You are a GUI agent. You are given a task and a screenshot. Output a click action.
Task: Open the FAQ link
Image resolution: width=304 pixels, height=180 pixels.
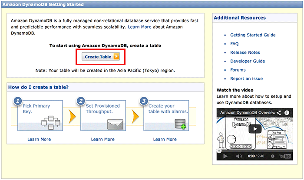235,44
